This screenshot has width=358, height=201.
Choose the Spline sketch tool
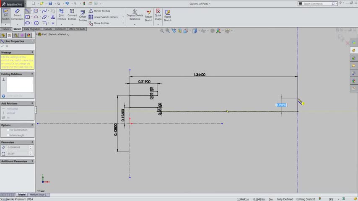[44, 11]
